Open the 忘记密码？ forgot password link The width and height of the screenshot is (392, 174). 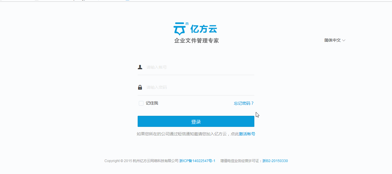244,103
